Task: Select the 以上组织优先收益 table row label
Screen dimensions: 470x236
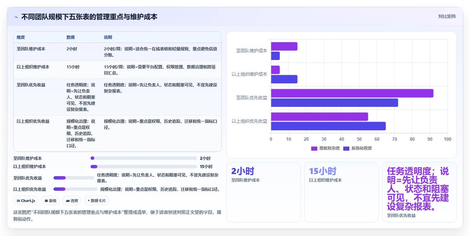Action: 33,121
